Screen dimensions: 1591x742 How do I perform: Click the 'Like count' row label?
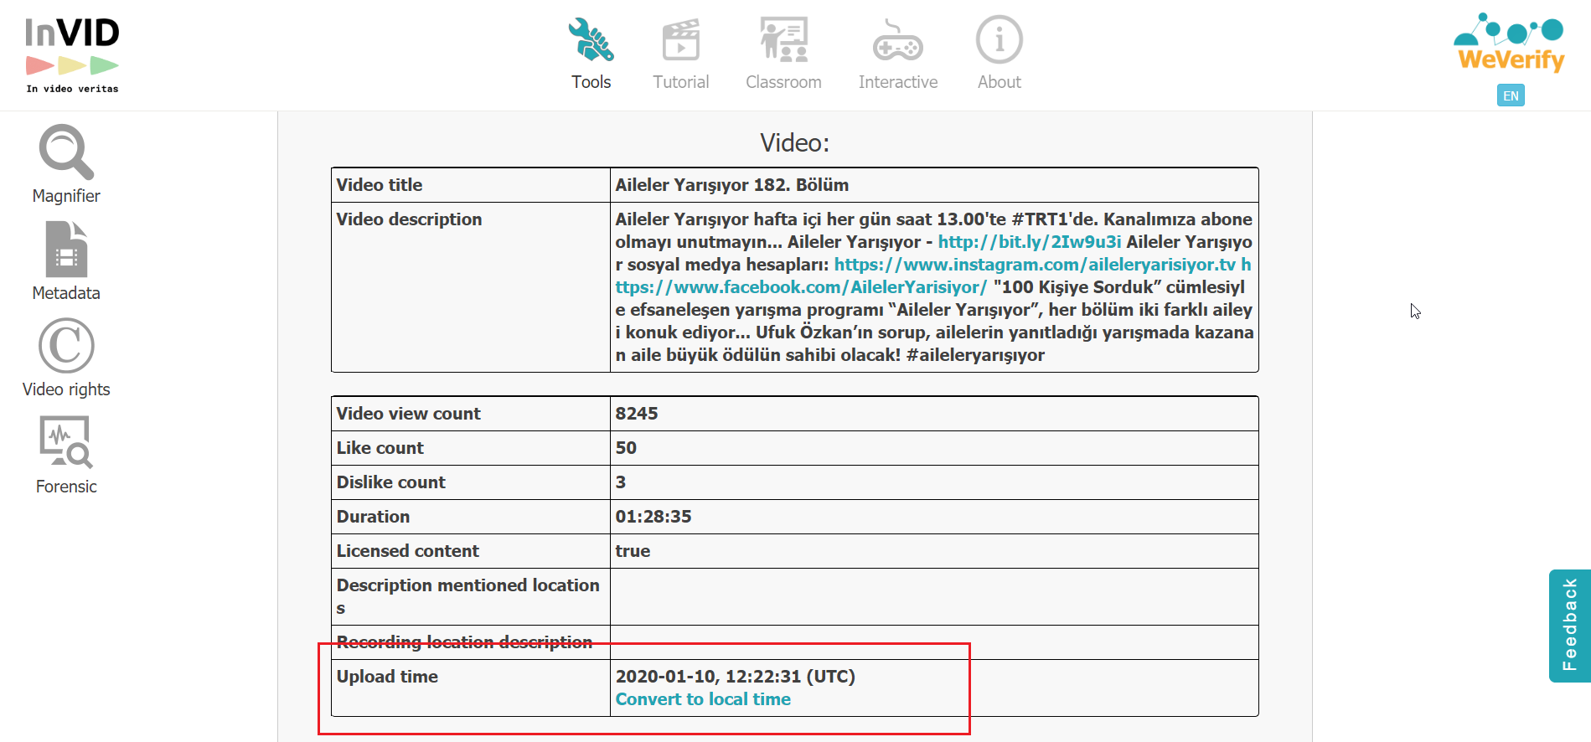tap(380, 448)
